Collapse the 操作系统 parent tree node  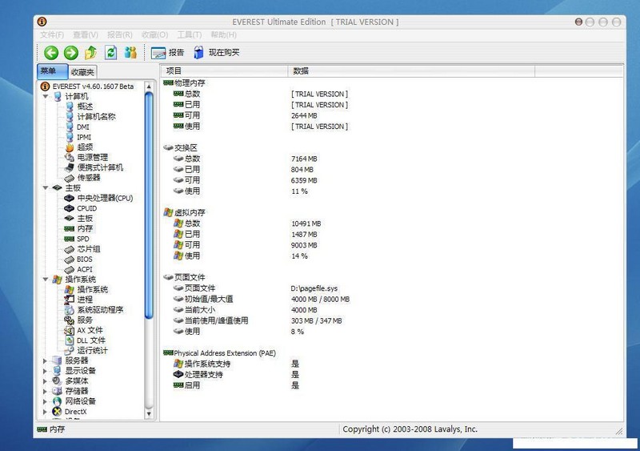pos(46,280)
